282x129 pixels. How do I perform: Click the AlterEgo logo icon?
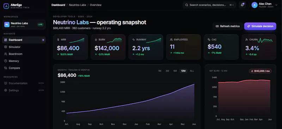point(6,6)
